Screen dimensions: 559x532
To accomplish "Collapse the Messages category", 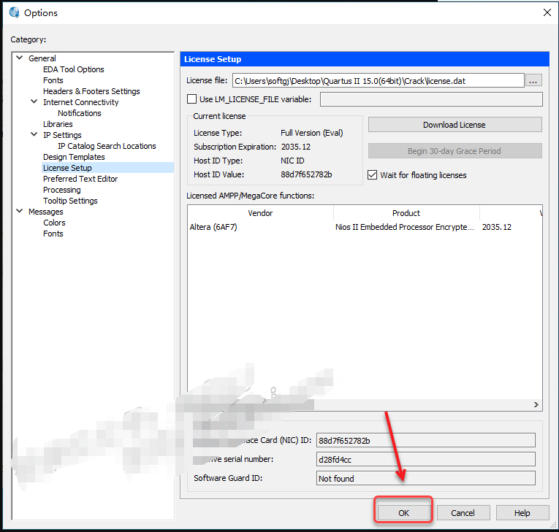I will point(20,211).
